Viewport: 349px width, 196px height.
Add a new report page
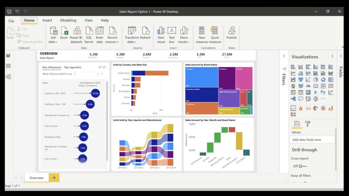click(x=54, y=178)
